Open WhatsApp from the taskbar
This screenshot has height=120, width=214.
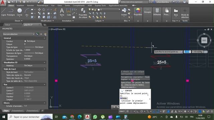[95, 117]
